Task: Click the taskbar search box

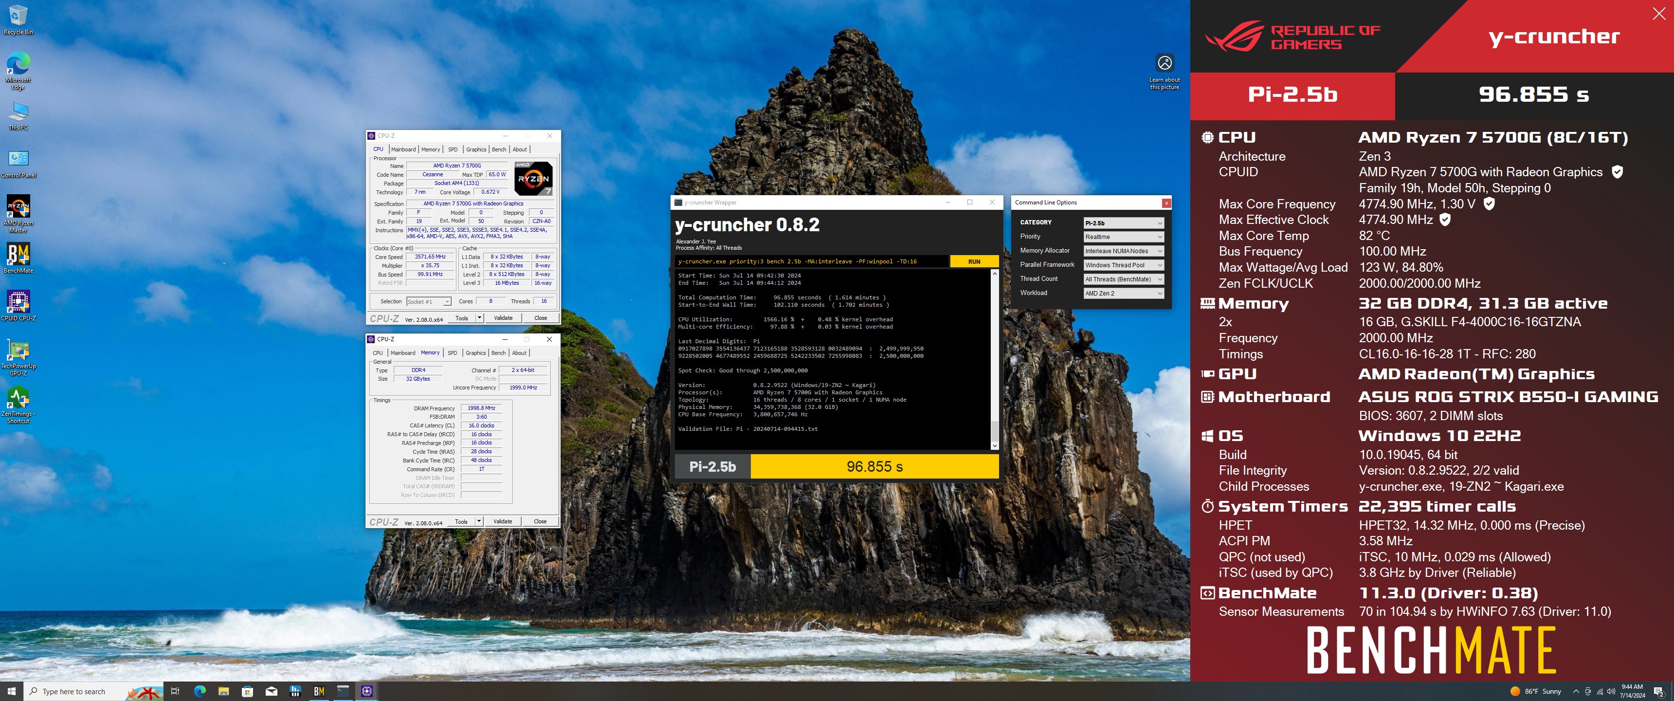Action: click(x=93, y=691)
